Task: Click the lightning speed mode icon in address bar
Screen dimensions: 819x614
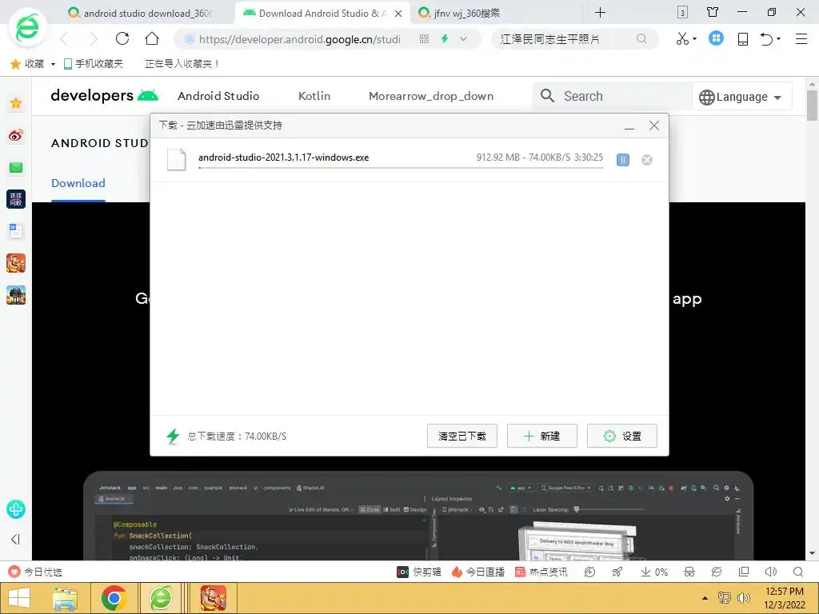Action: (x=445, y=38)
